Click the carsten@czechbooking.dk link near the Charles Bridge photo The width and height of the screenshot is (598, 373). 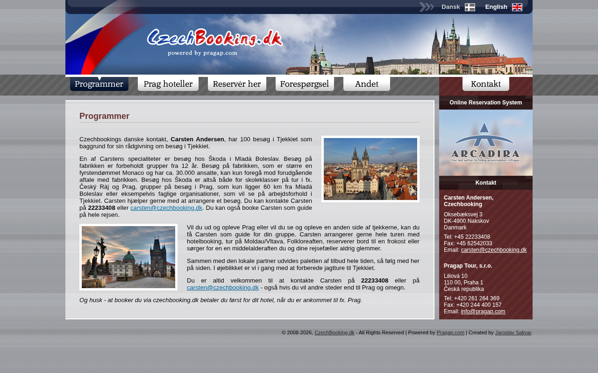pos(223,288)
